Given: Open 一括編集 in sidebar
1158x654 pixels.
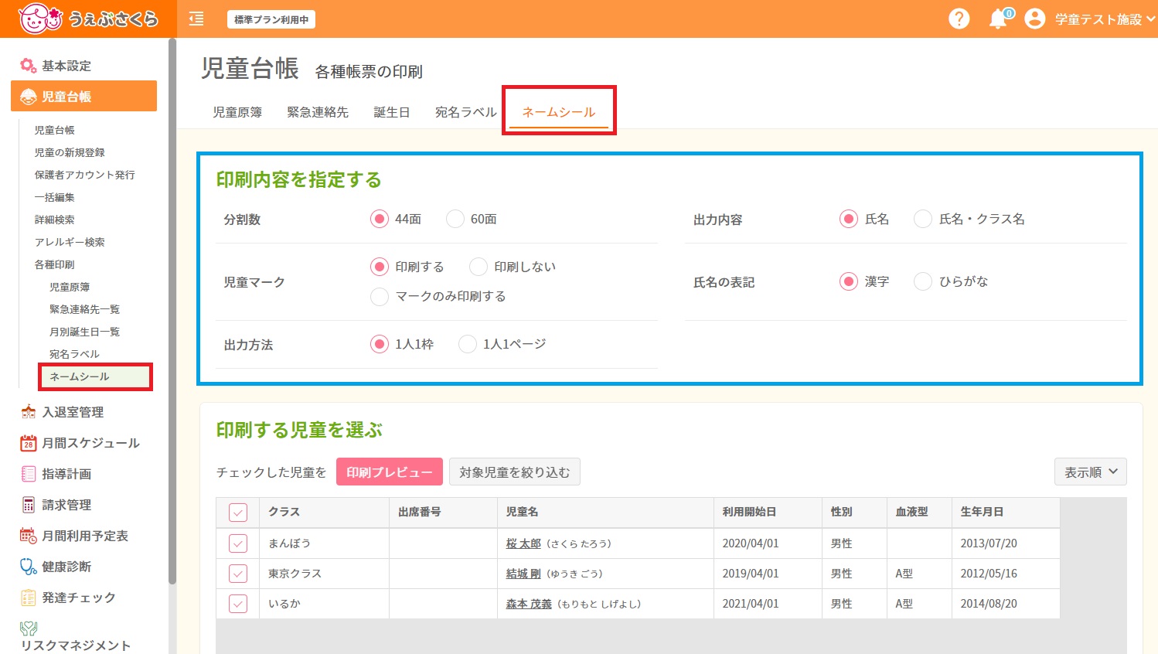Looking at the screenshot, I should click(x=54, y=197).
